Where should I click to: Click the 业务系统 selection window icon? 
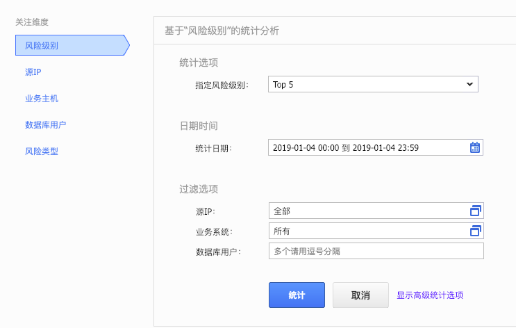point(476,231)
